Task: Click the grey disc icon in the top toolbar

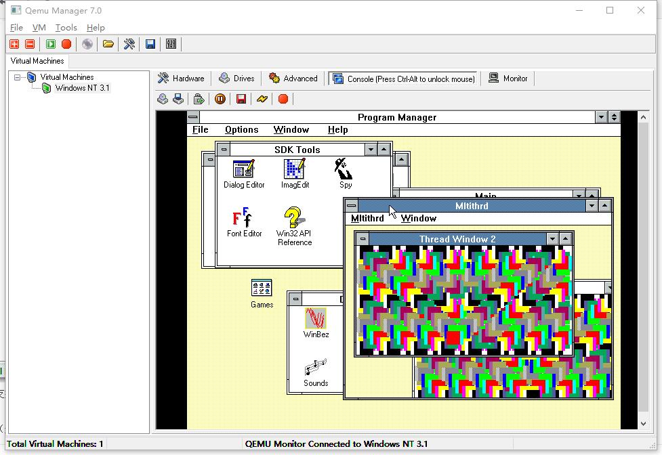Action: click(x=87, y=44)
